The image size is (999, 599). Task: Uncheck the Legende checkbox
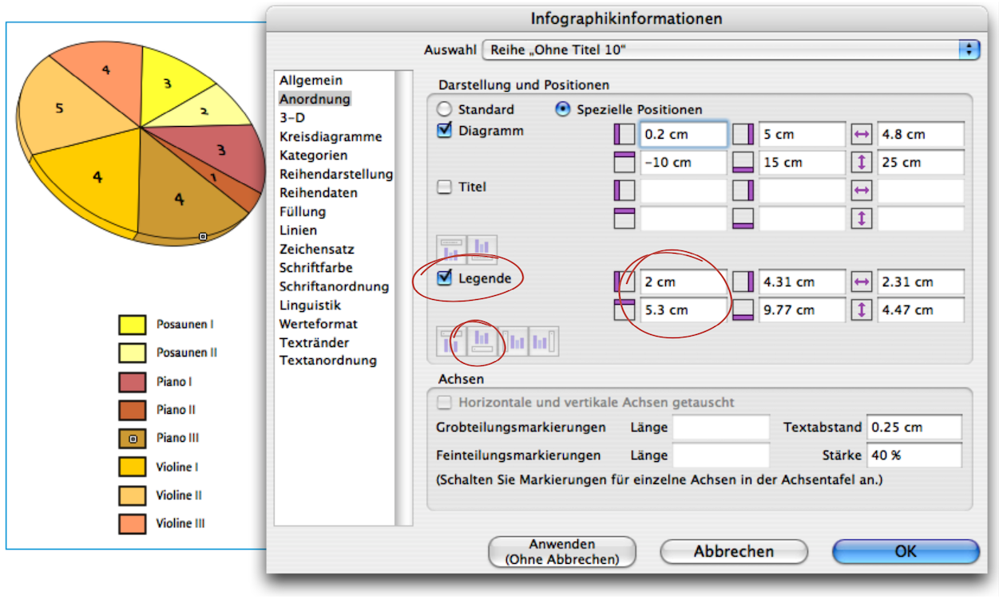[445, 278]
